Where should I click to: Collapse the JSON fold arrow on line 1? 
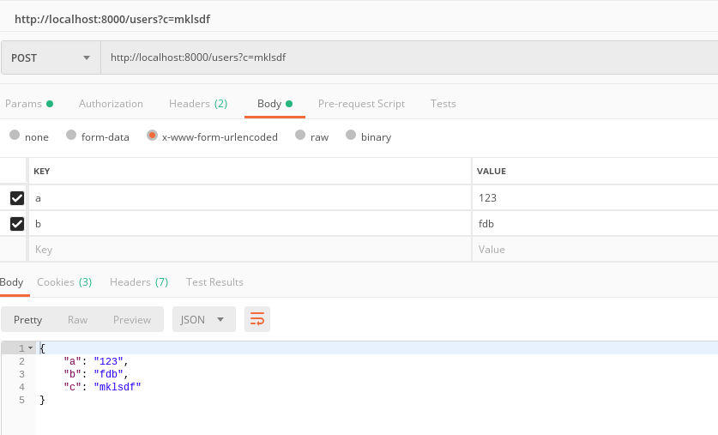(31, 348)
